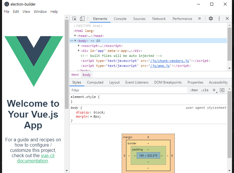Click the padding label in box model

point(137,150)
